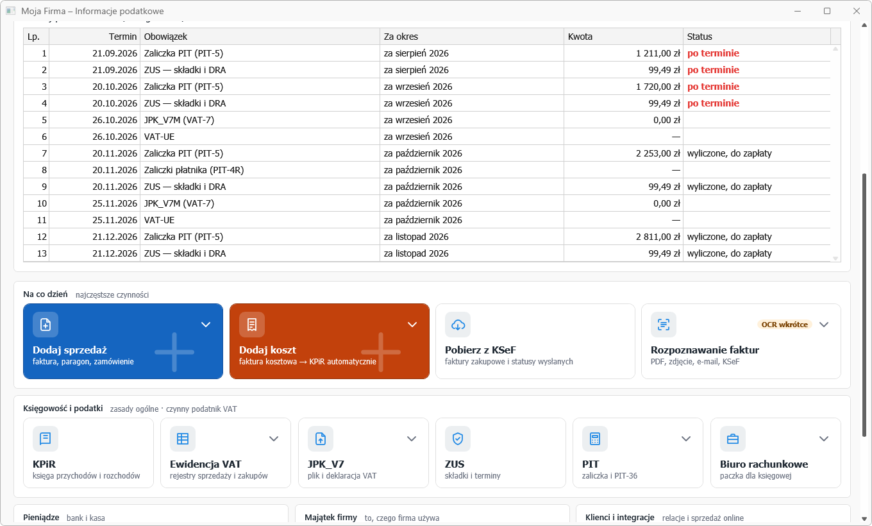Open the Ewidencja VAT dropdown chevron
Screen dimensions: 872x526
pos(274,439)
